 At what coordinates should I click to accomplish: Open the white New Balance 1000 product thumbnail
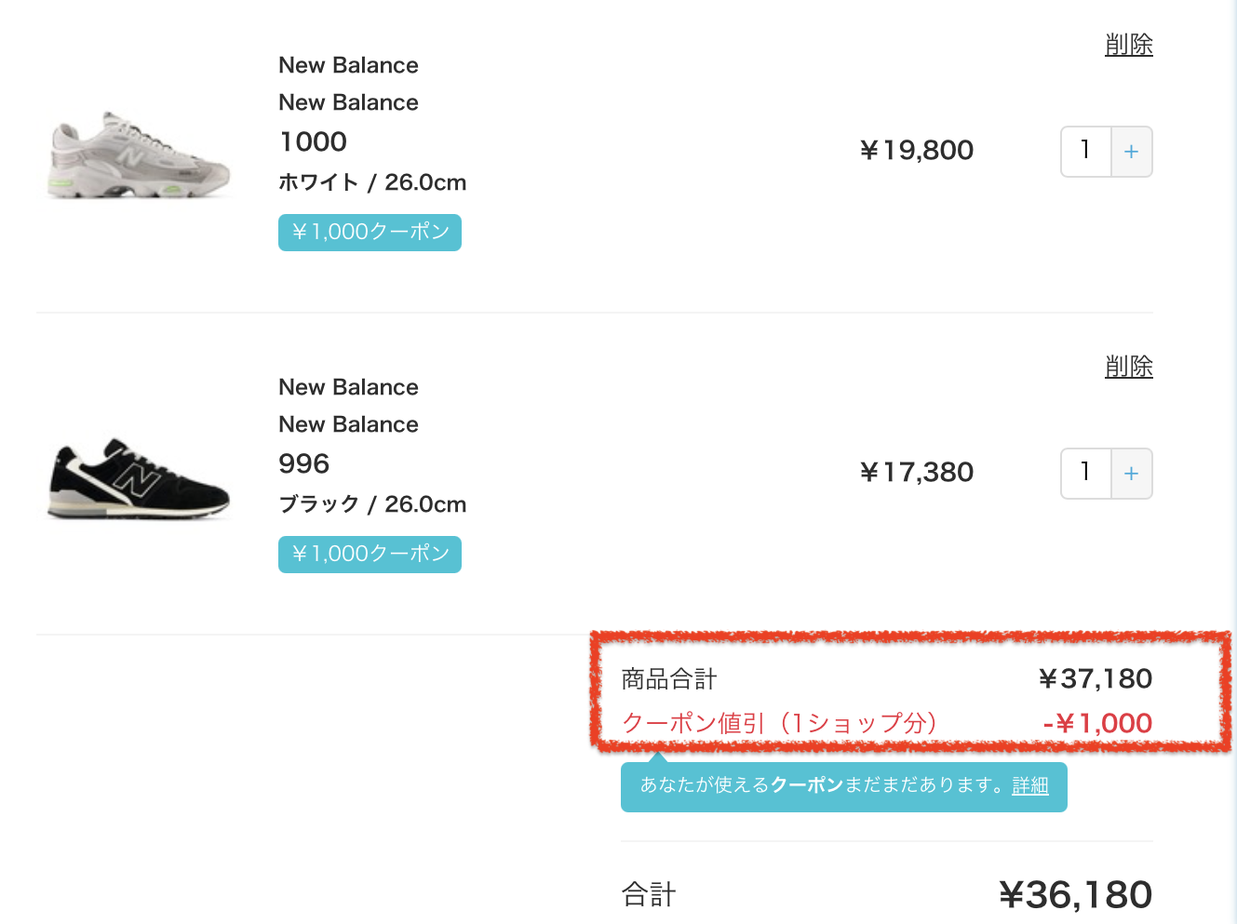pyautogui.click(x=138, y=154)
